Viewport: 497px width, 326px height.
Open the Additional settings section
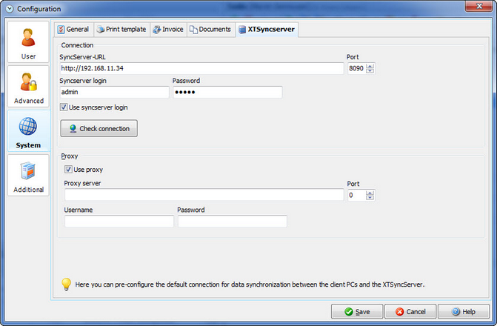pyautogui.click(x=28, y=175)
